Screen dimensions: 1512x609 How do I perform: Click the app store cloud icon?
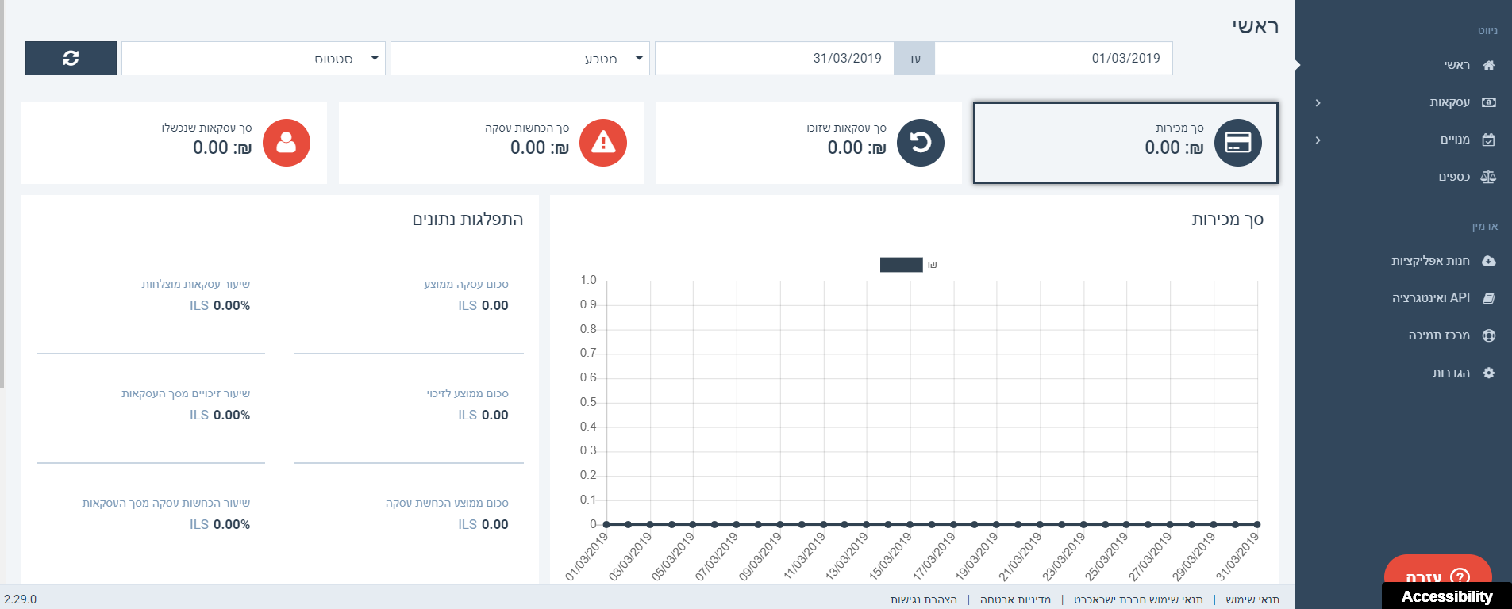(x=1488, y=261)
